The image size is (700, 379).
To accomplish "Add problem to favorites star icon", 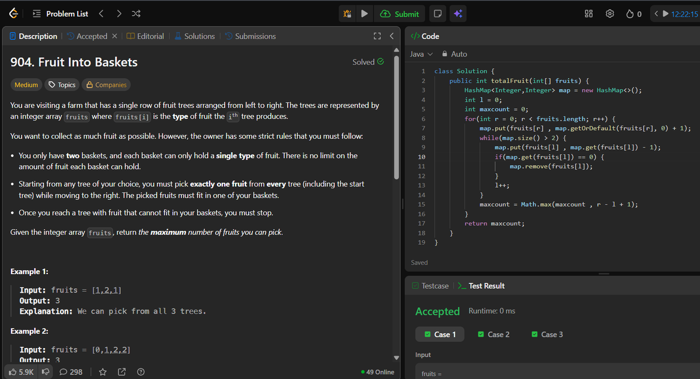I will [103, 371].
